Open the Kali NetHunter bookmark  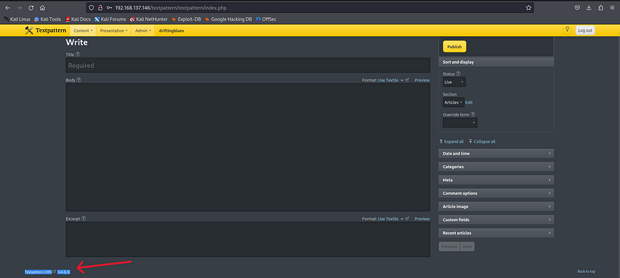pyautogui.click(x=149, y=19)
